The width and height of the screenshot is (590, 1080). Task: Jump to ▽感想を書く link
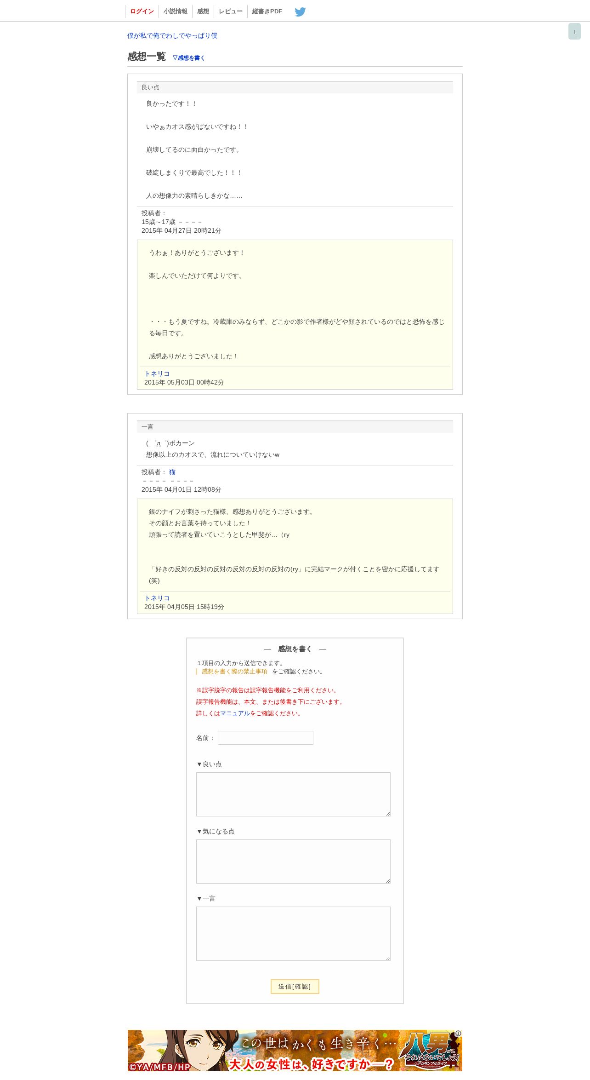188,58
